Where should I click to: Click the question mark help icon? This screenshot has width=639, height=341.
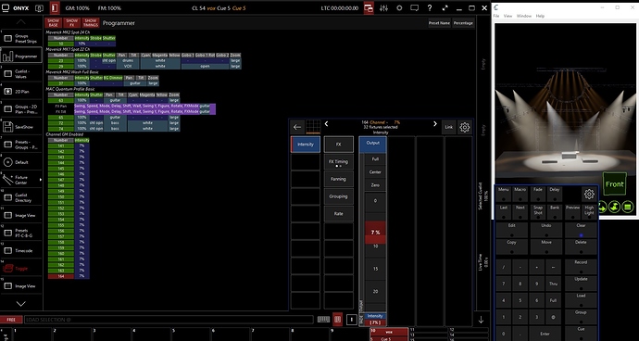click(x=430, y=8)
